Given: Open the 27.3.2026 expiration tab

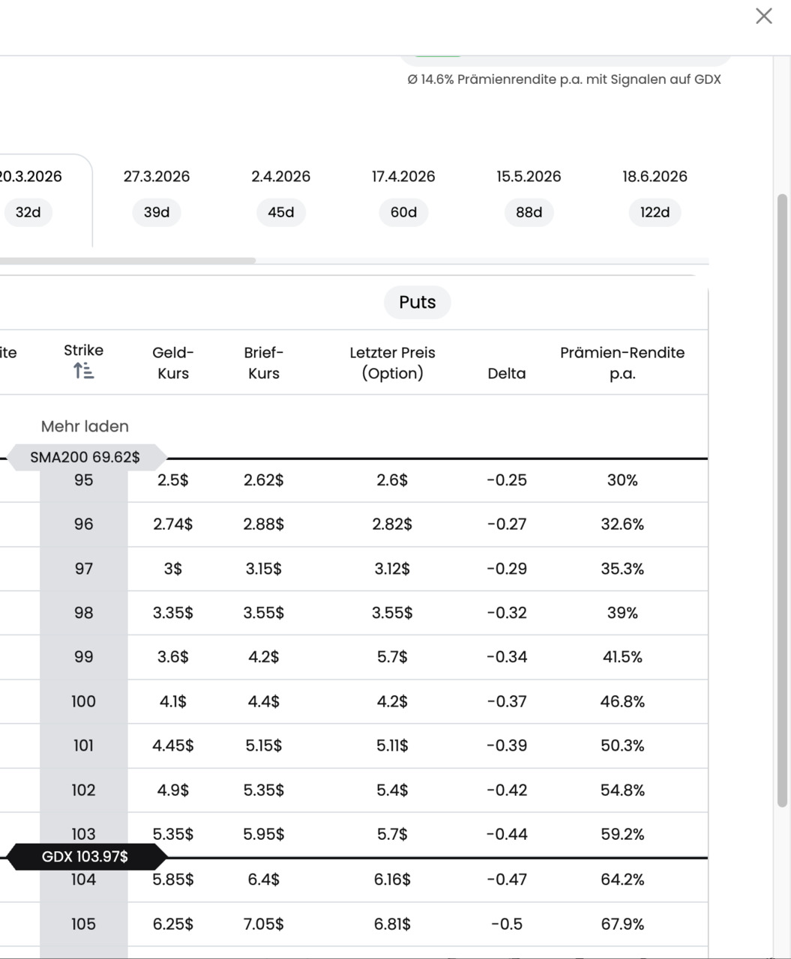Looking at the screenshot, I should point(157,194).
